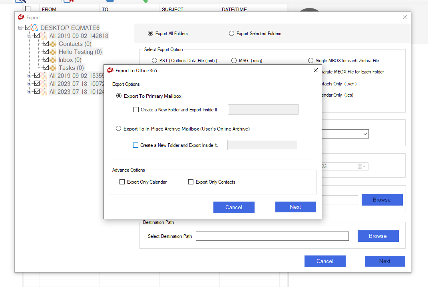Click the Export to Office 365 logo icon
428x287 pixels.
[x=110, y=70]
